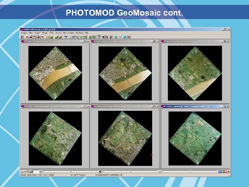
Task: Click the magnifier icon in the top toolbar
Action: coord(77,37)
